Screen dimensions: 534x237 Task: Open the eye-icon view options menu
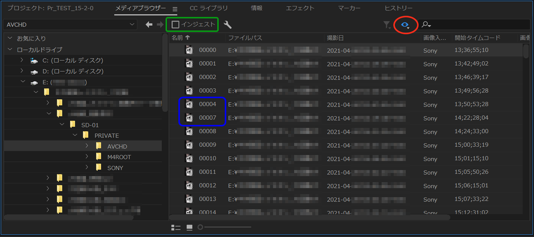click(406, 25)
